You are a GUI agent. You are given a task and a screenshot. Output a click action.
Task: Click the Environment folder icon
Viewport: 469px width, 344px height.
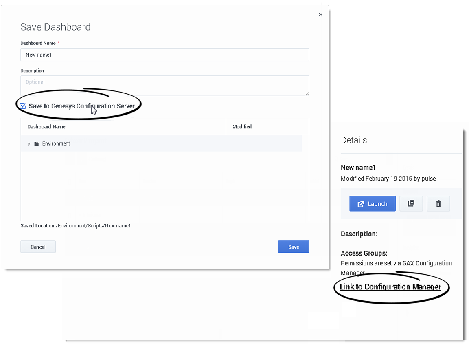coord(37,144)
